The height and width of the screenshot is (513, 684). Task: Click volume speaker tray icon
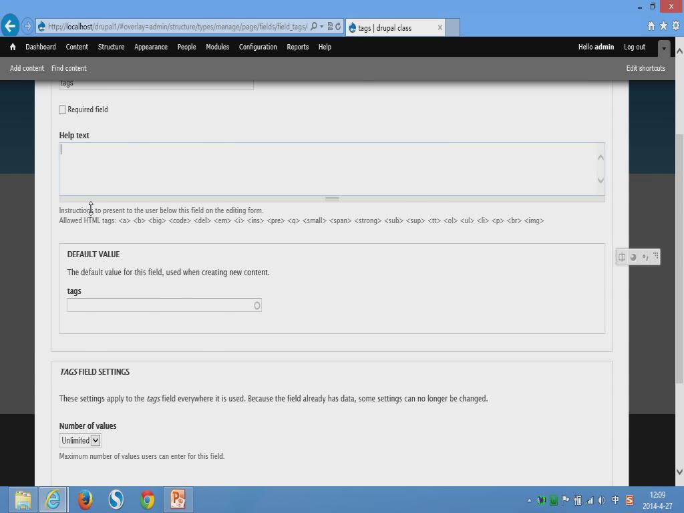[602, 501]
